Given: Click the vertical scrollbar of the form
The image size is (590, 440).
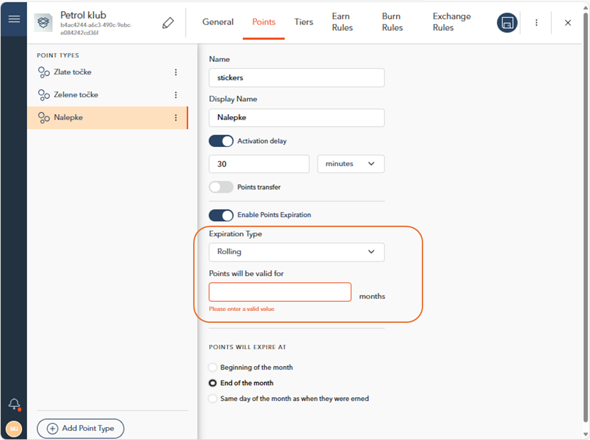Looking at the screenshot, I should (585, 218).
